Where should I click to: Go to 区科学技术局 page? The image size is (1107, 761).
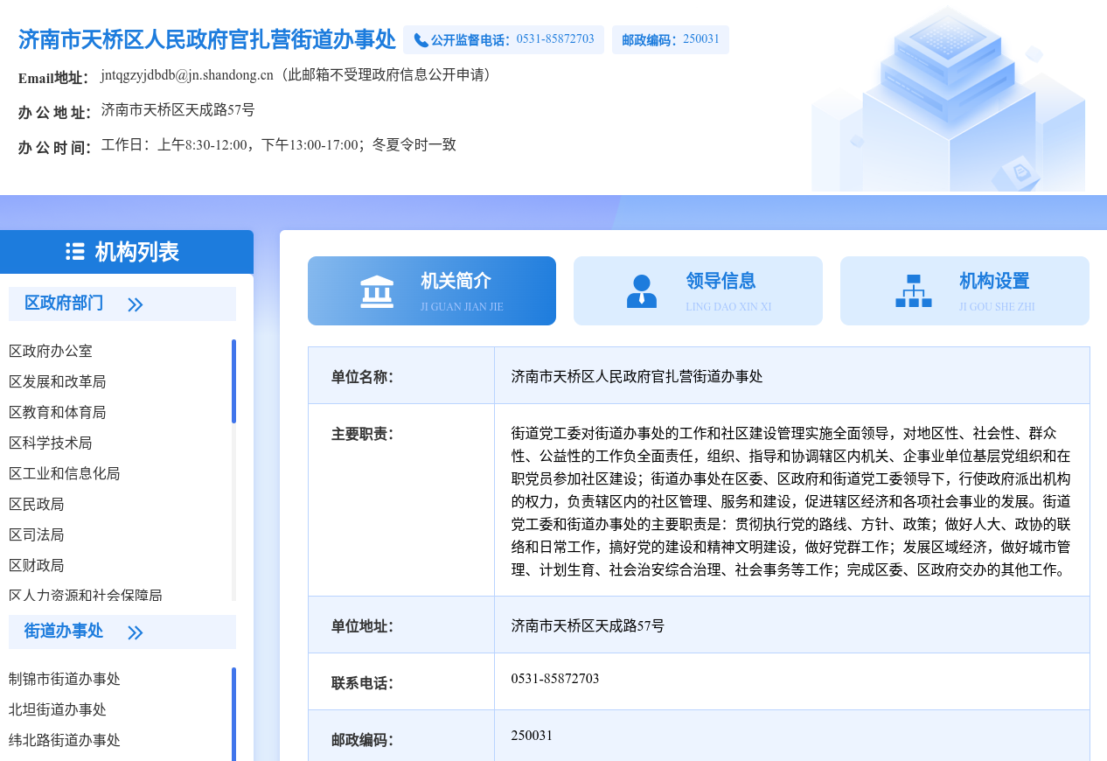[x=51, y=443]
